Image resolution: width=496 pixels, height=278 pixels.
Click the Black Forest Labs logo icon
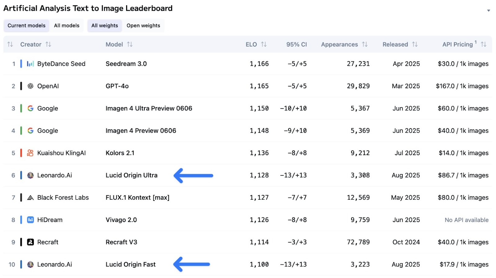pyautogui.click(x=30, y=198)
